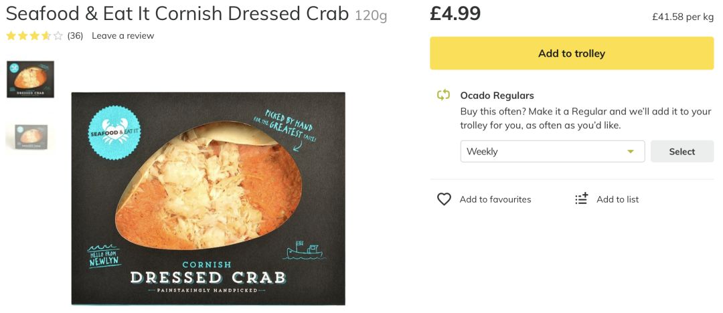Click the heart favourites icon
Screen dimensions: 723x313
click(x=444, y=199)
